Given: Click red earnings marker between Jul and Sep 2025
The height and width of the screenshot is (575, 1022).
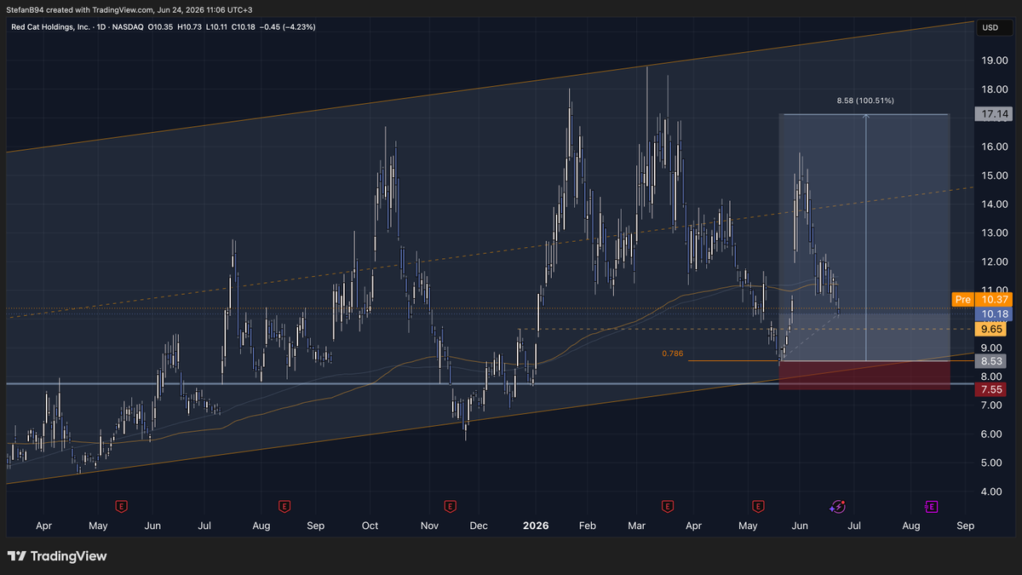Looking at the screenshot, I should click(x=285, y=506).
